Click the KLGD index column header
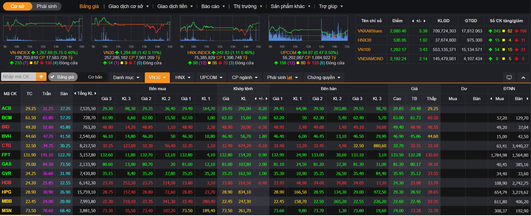Image resolution: width=531 pixels, height=216 pixels. click(x=443, y=21)
